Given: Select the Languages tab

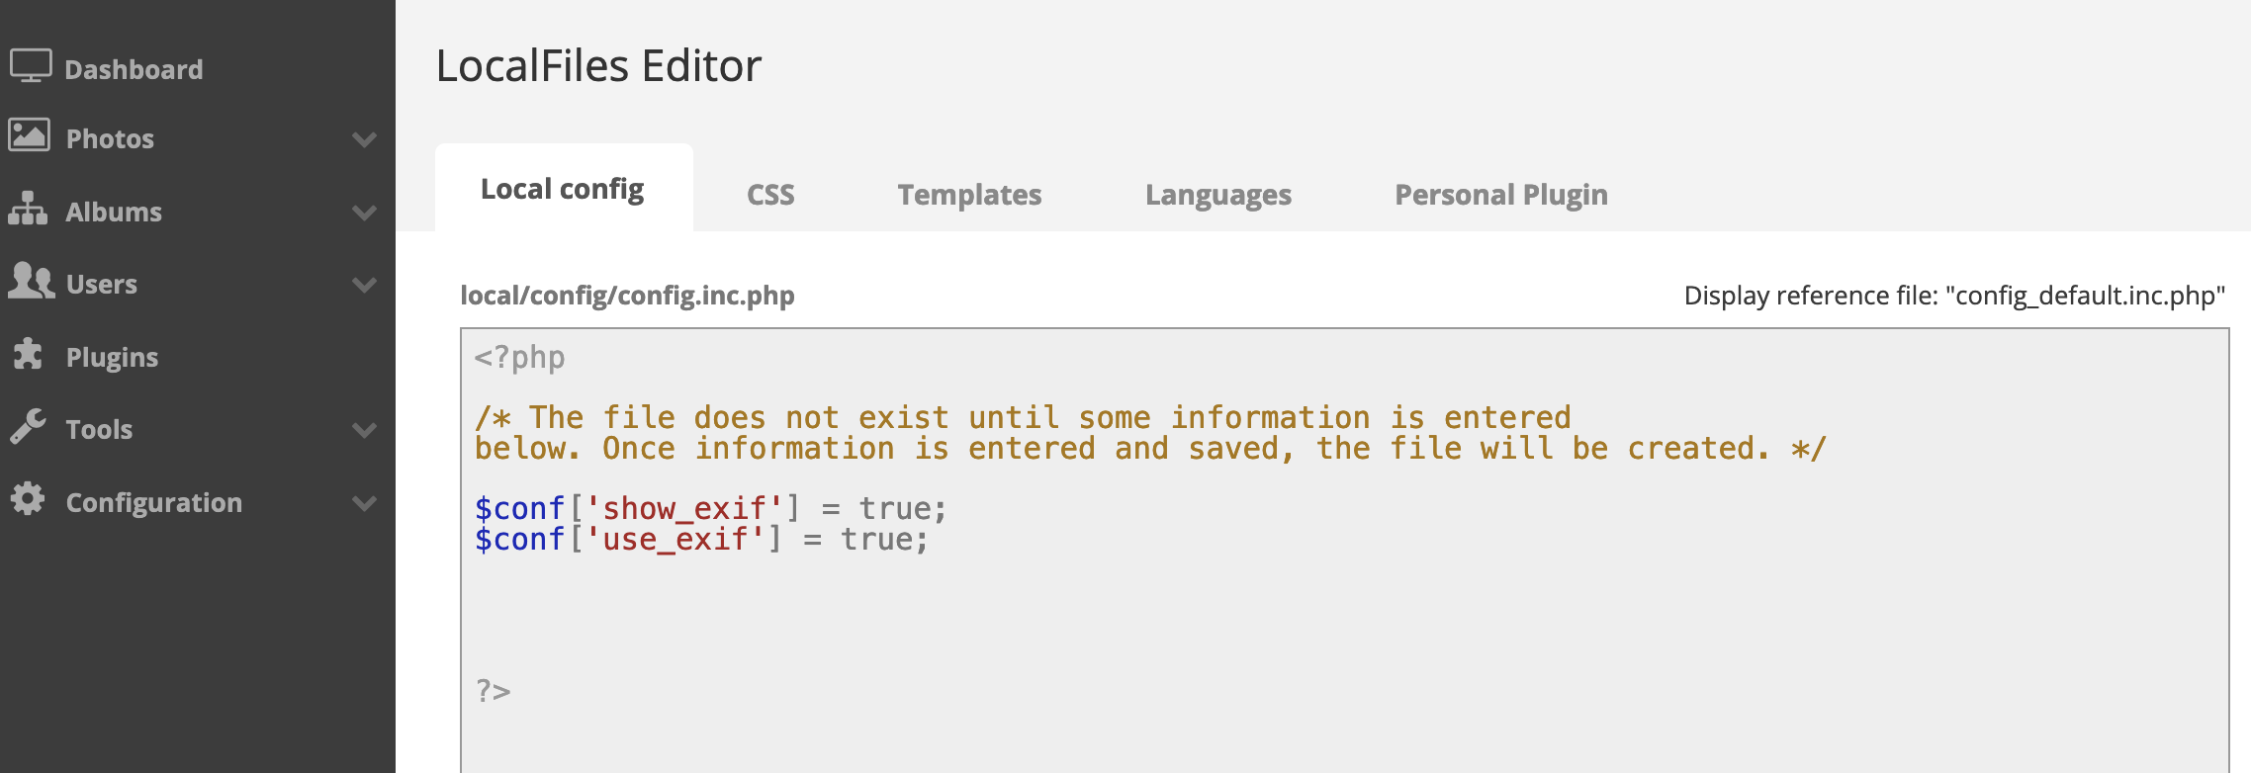Looking at the screenshot, I should (1217, 195).
